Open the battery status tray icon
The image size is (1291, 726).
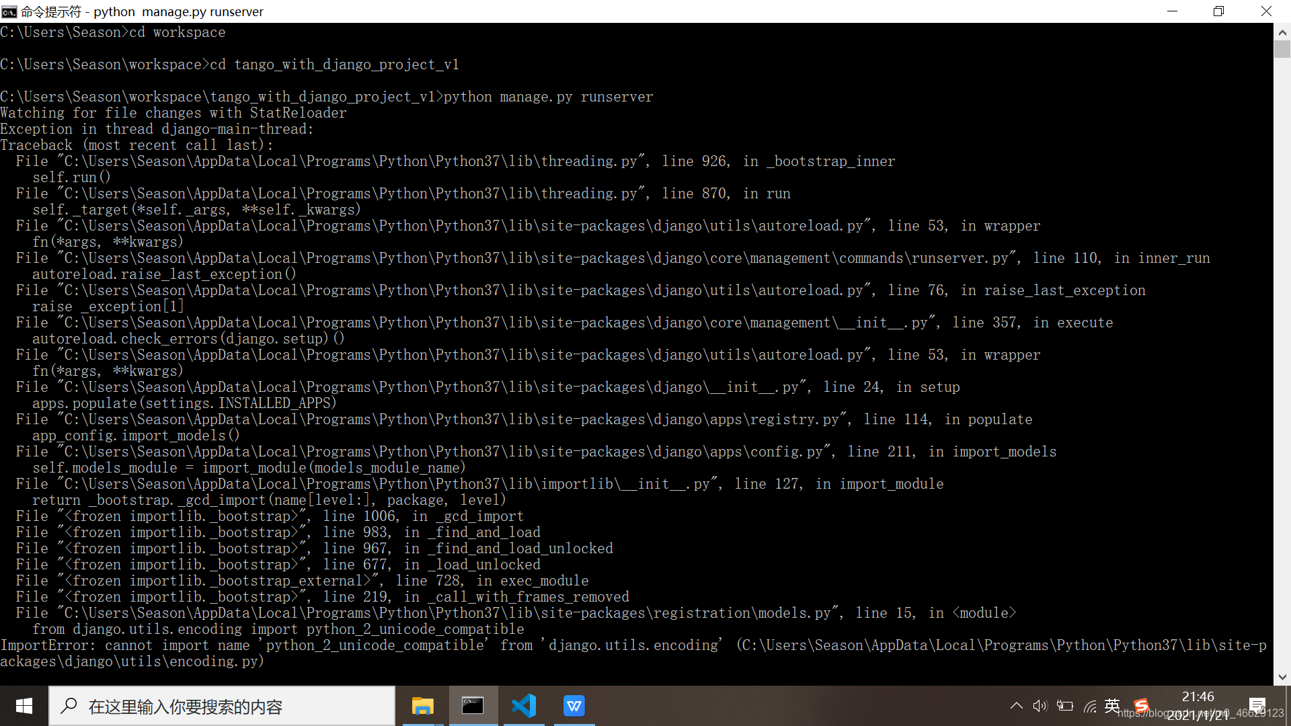[x=1065, y=706]
